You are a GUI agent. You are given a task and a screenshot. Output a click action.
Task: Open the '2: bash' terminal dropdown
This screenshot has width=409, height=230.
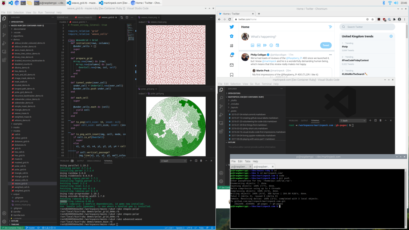[173, 161]
